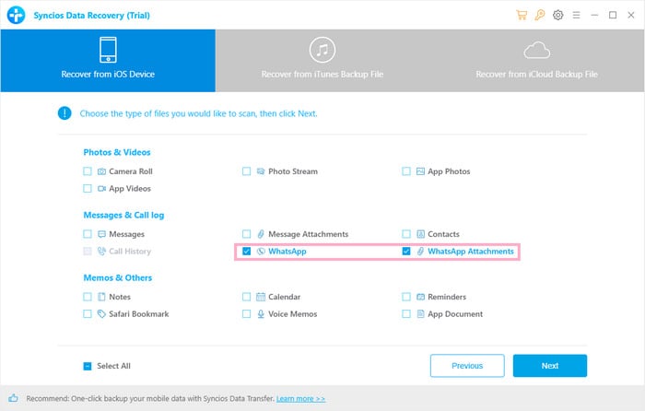
Task: Check the Calendar checkbox
Action: (246, 297)
